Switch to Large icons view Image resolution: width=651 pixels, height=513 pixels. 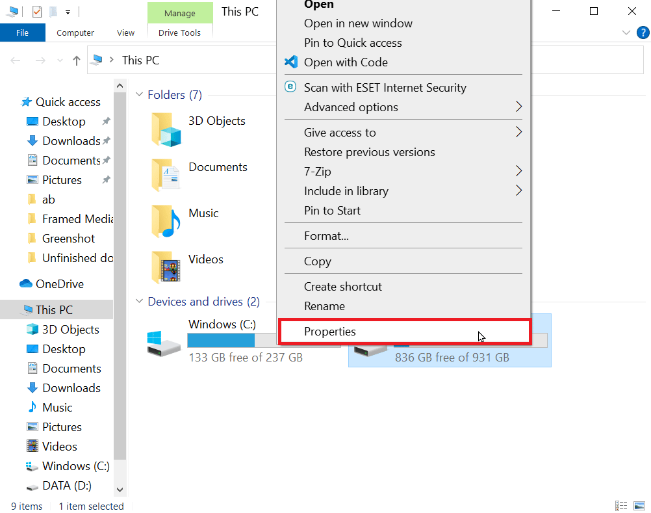tap(639, 506)
